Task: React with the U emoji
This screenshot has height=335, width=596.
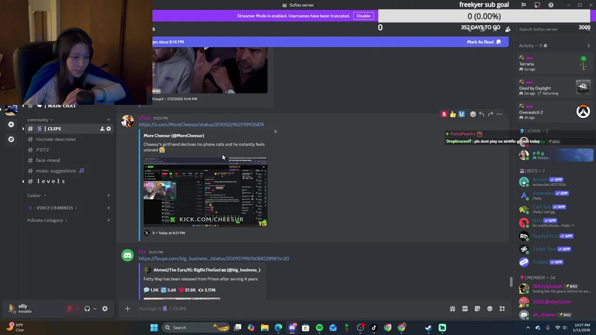Action: [461, 114]
